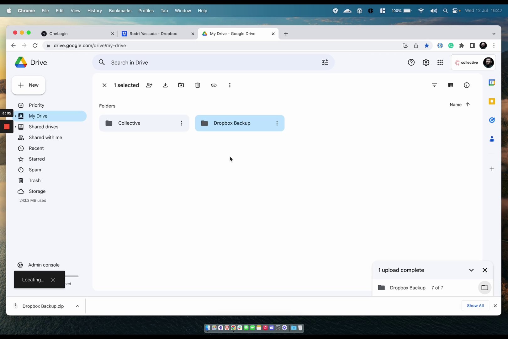508x339 pixels.
Task: Click the New button
Action: pos(29,85)
